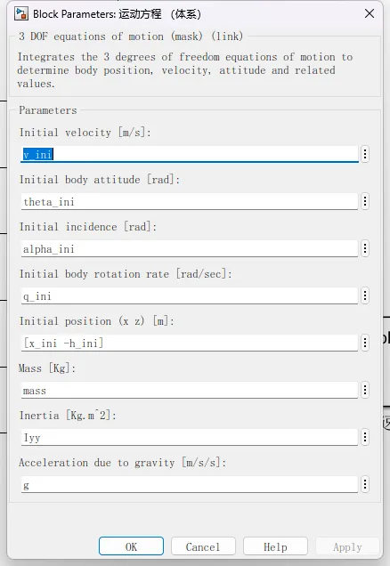The image size is (390, 566).
Task: Open options menu beside gravity acceleration field
Action: tap(365, 484)
